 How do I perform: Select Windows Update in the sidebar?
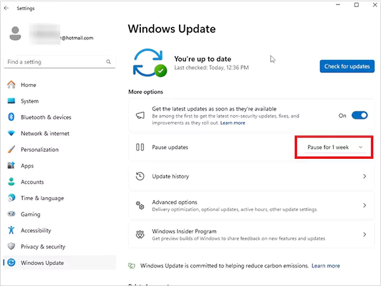(x=60, y=262)
